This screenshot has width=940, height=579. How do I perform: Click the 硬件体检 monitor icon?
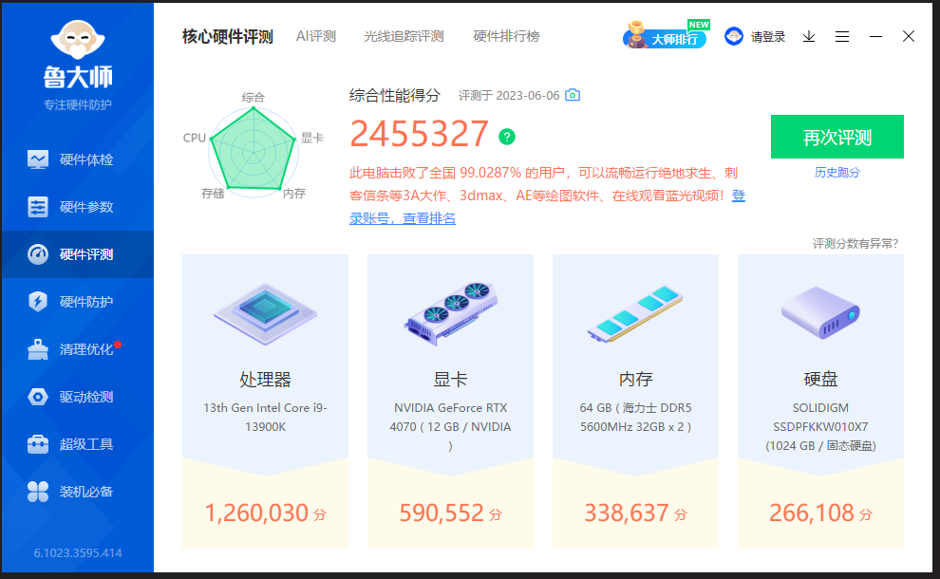38,159
